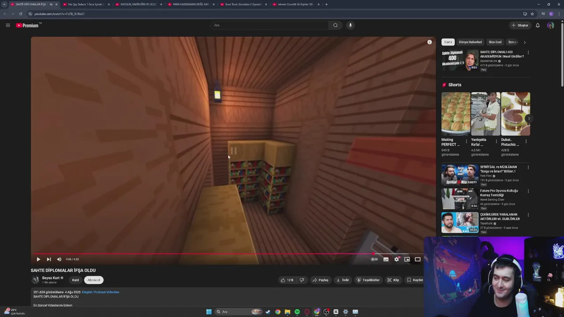
Task: Reload the page in browser toolbar
Action: [x=21, y=14]
